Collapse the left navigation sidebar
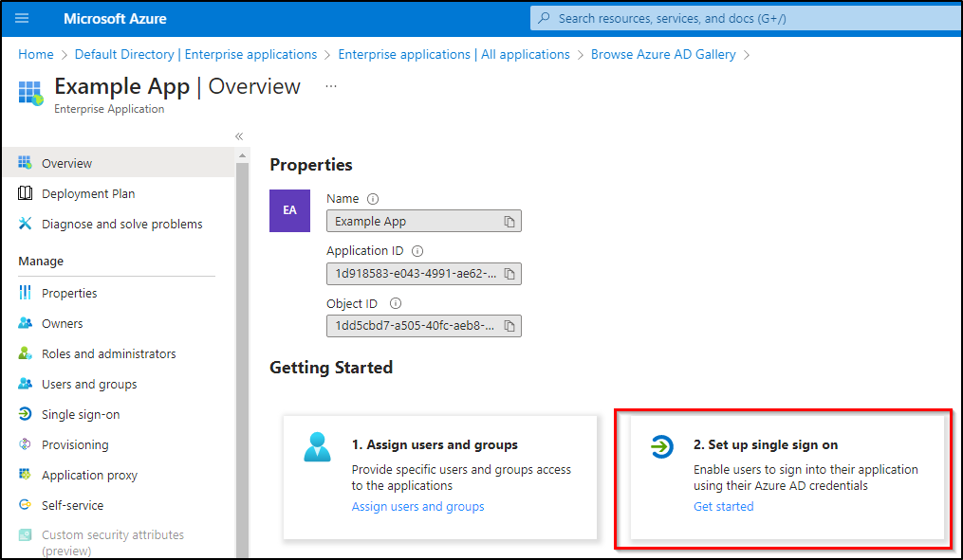Screen dimensions: 963x560 [x=239, y=136]
